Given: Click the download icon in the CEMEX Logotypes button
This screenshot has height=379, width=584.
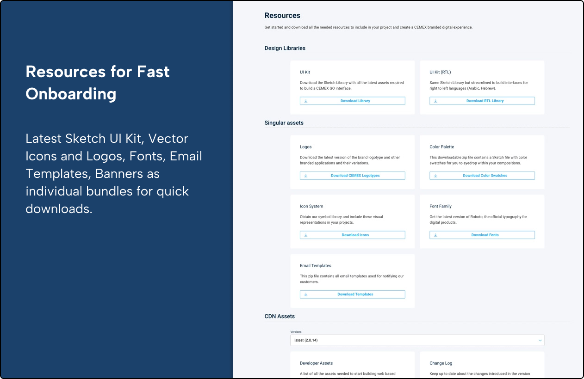Looking at the screenshot, I should tap(306, 176).
